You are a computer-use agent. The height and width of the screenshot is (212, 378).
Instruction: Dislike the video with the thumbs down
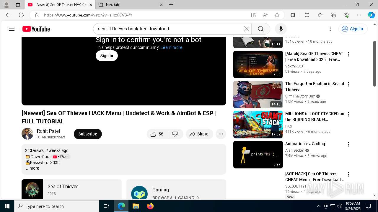pyautogui.click(x=175, y=134)
